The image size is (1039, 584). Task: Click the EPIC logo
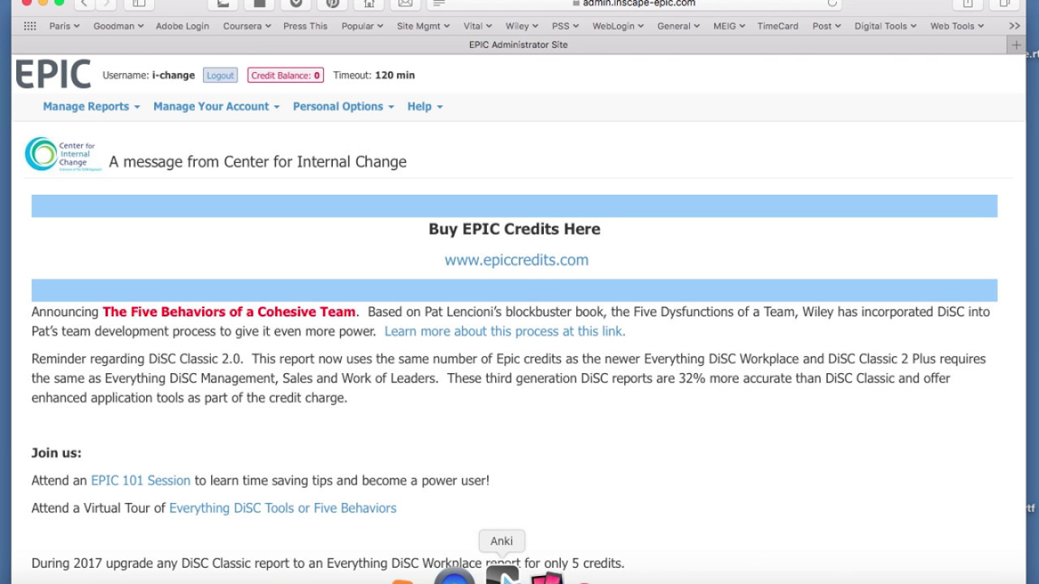(53, 75)
